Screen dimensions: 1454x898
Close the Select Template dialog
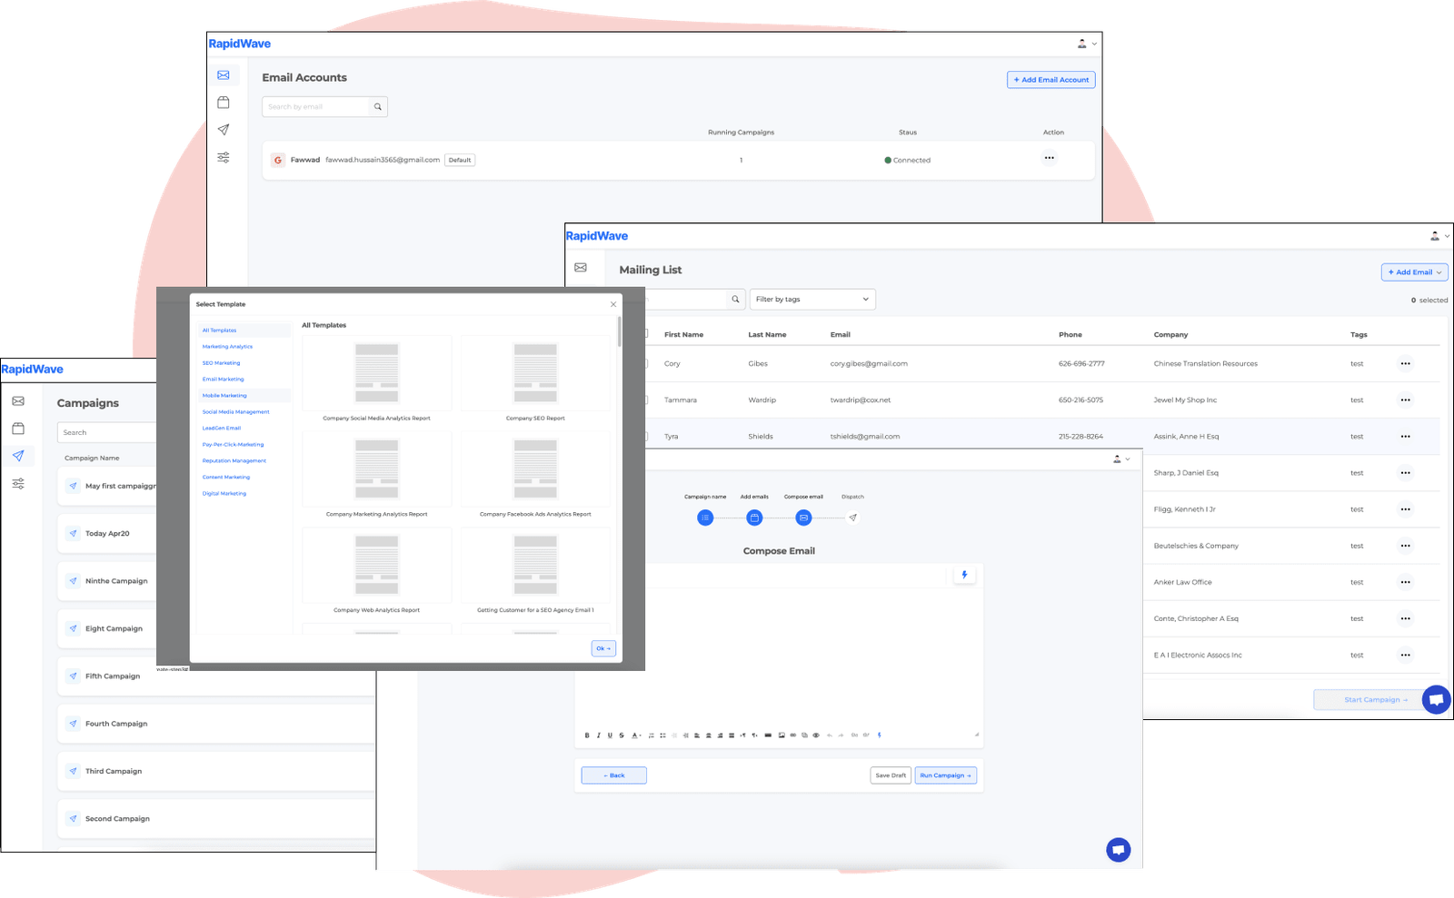click(x=613, y=304)
